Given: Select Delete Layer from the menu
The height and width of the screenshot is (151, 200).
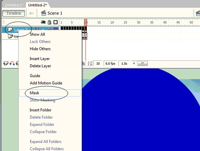Looking at the screenshot, I should 40,66.
